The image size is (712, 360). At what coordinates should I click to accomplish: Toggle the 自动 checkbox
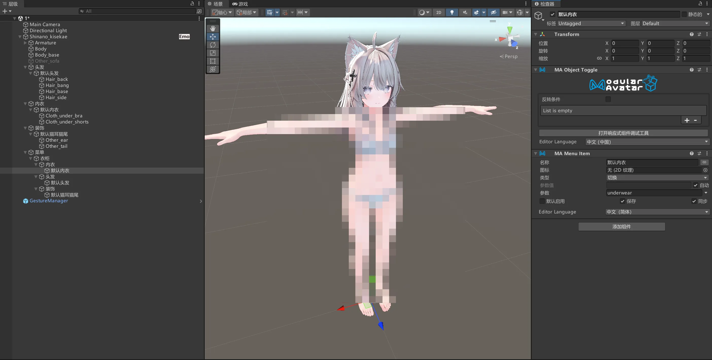click(696, 185)
